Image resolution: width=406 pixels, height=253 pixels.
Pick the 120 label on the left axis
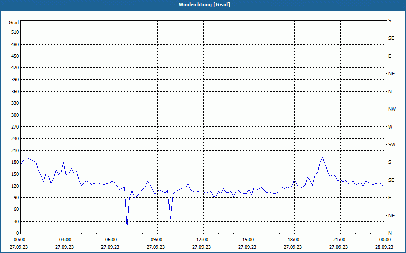point(15,186)
